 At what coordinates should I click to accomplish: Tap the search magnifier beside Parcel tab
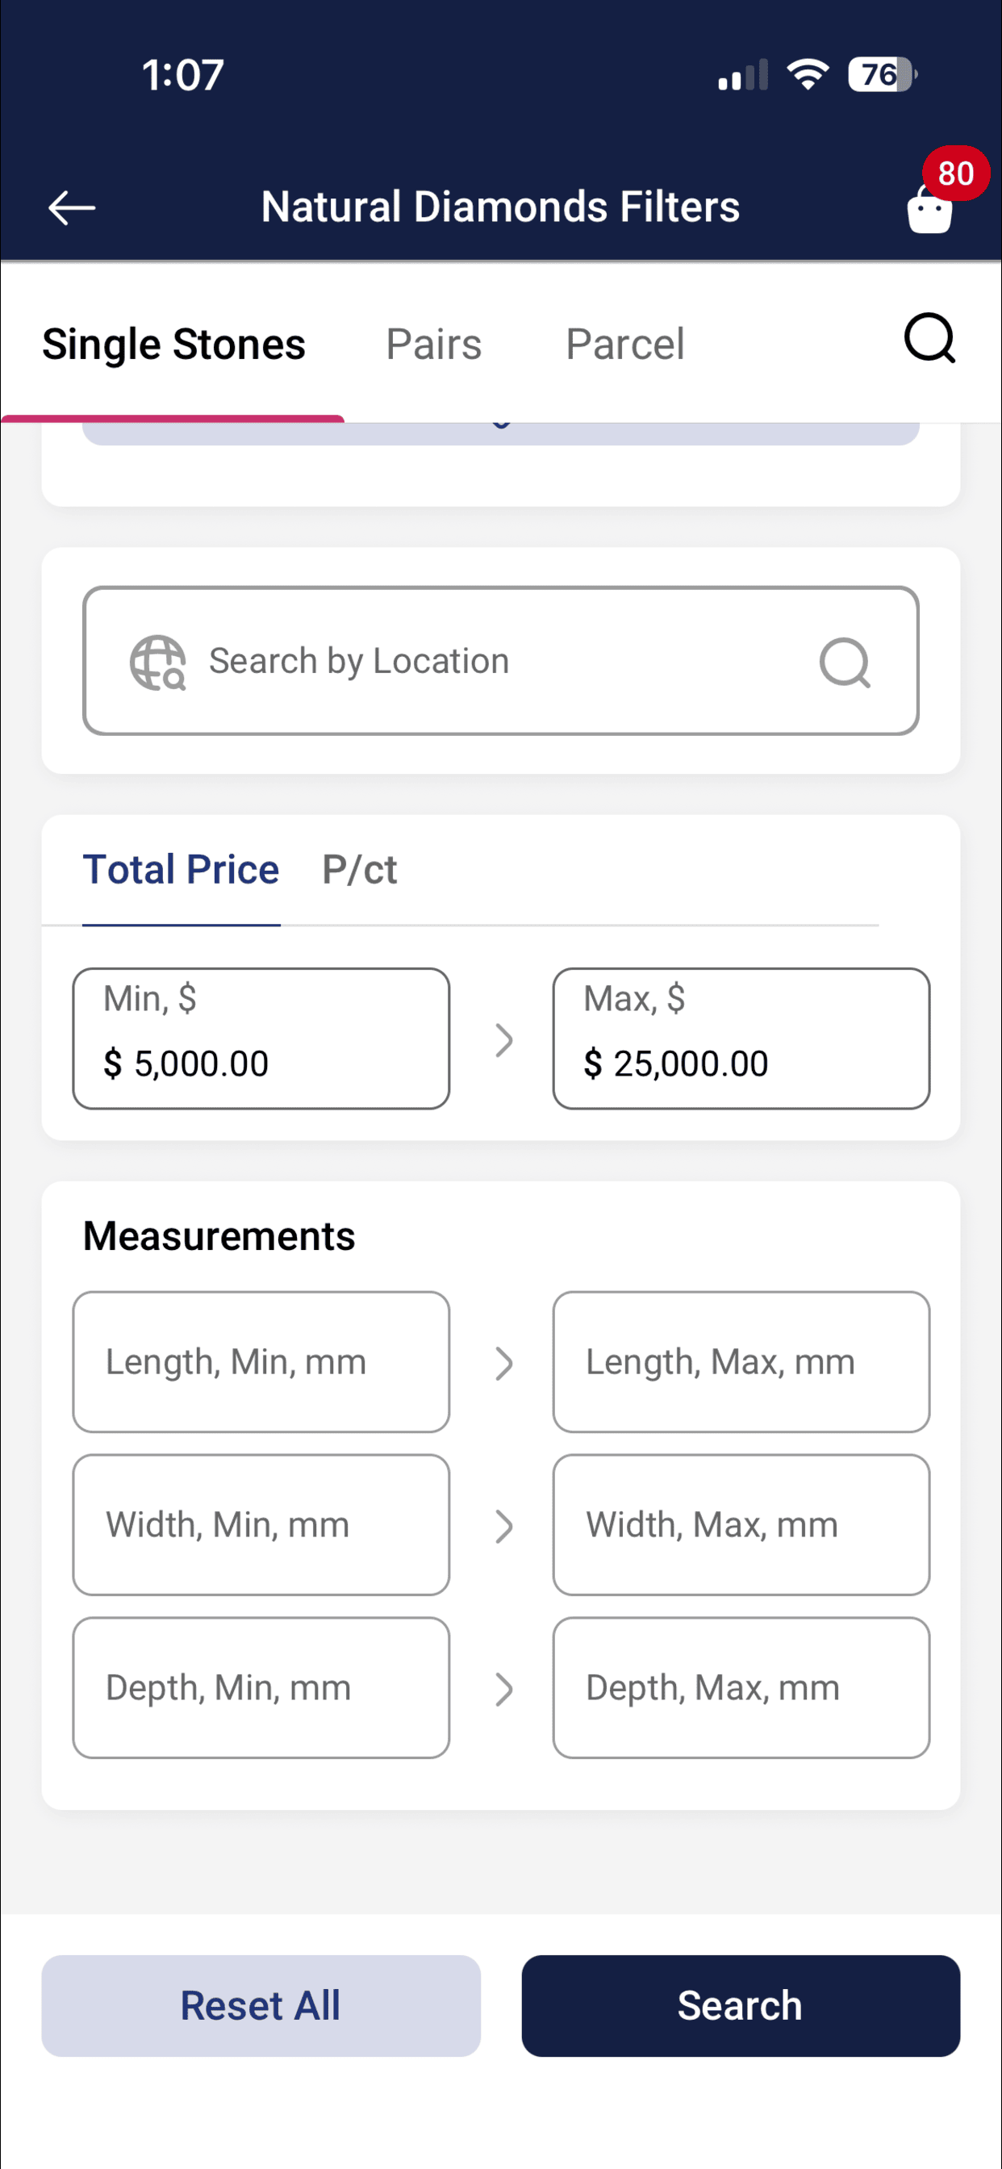(929, 338)
